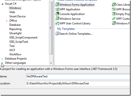Select the Other Languages tree label
Image resolution: width=131 pixels, height=96 pixels.
pos(15,63)
